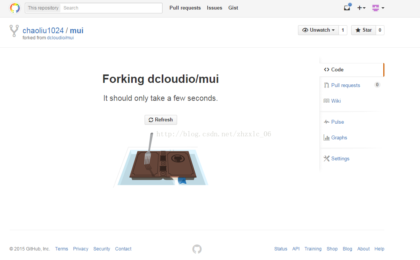Open the Contact footer link
The image size is (420, 260).
pos(123,249)
